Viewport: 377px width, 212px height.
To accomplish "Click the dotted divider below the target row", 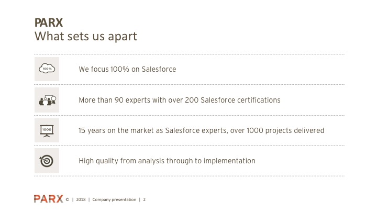I will (x=188, y=176).
